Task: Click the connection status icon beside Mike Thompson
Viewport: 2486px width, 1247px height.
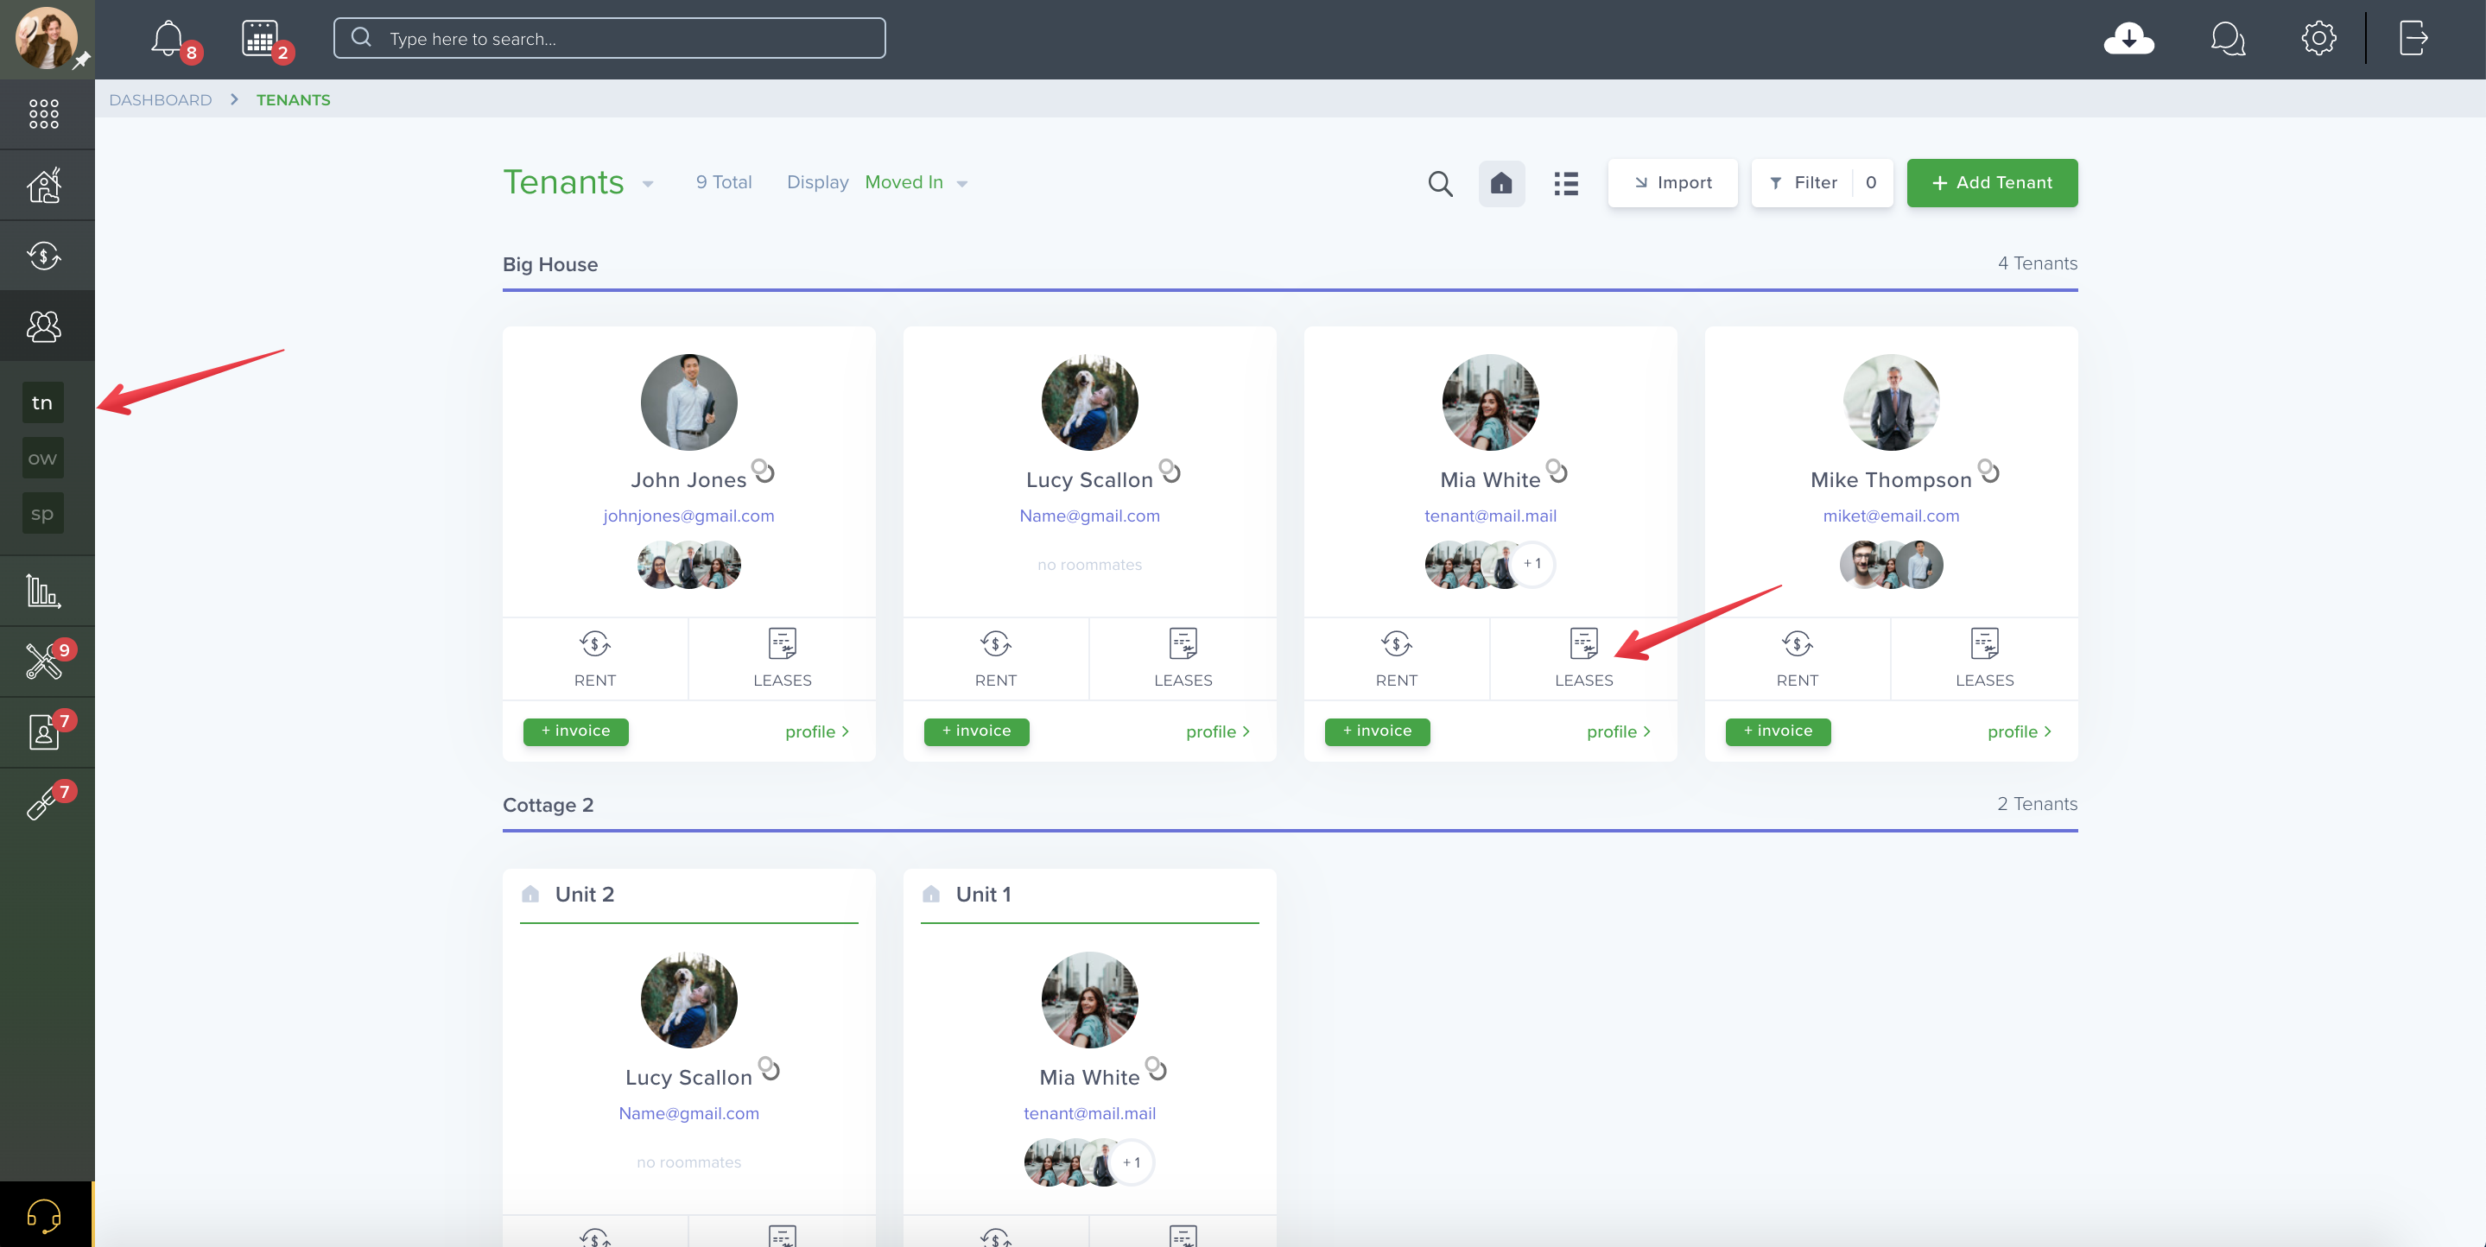Action: [x=1989, y=471]
